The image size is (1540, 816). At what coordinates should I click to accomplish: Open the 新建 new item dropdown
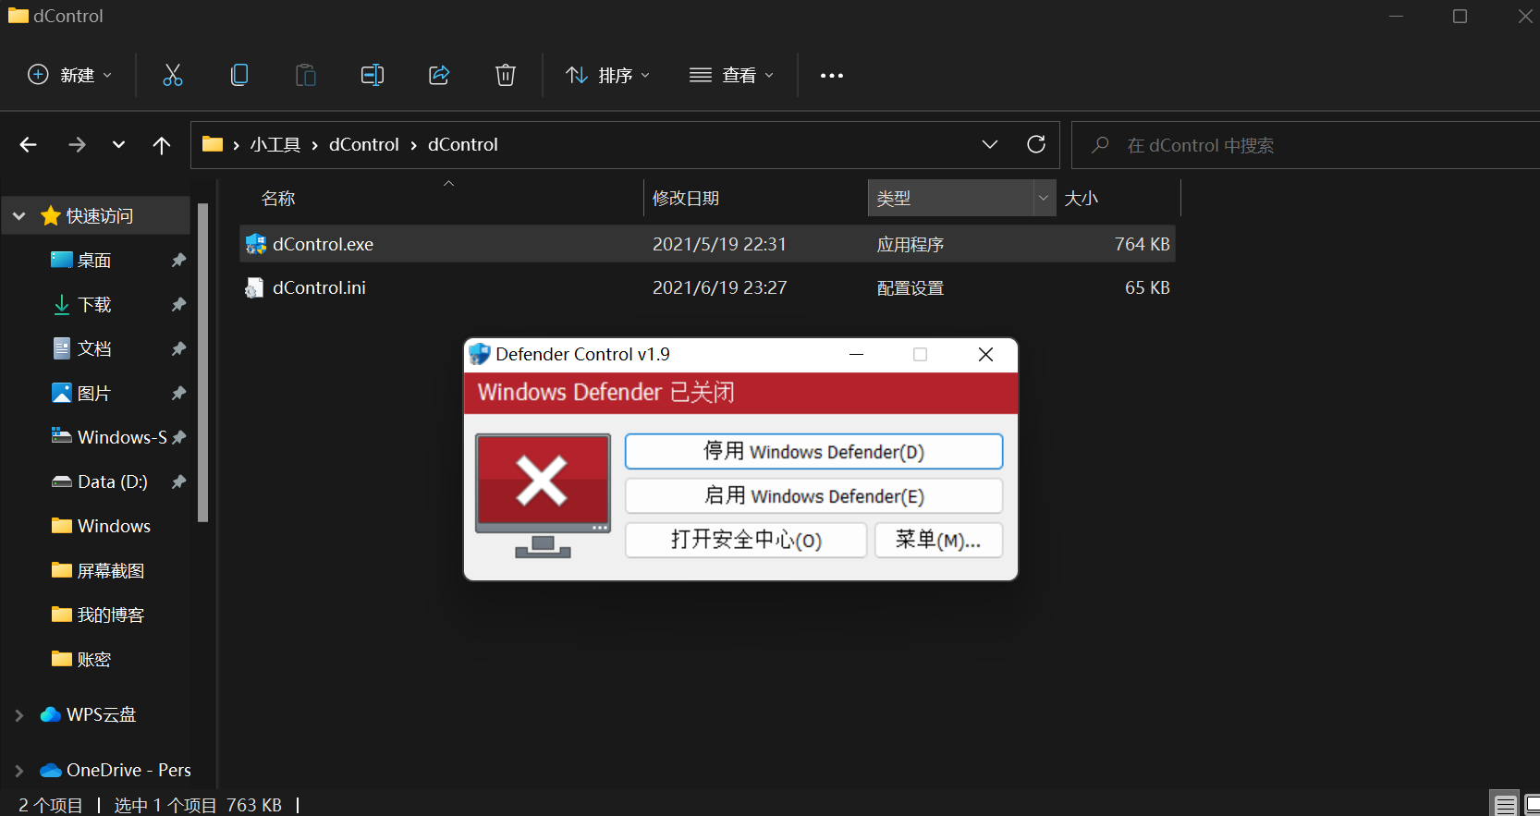(x=69, y=75)
